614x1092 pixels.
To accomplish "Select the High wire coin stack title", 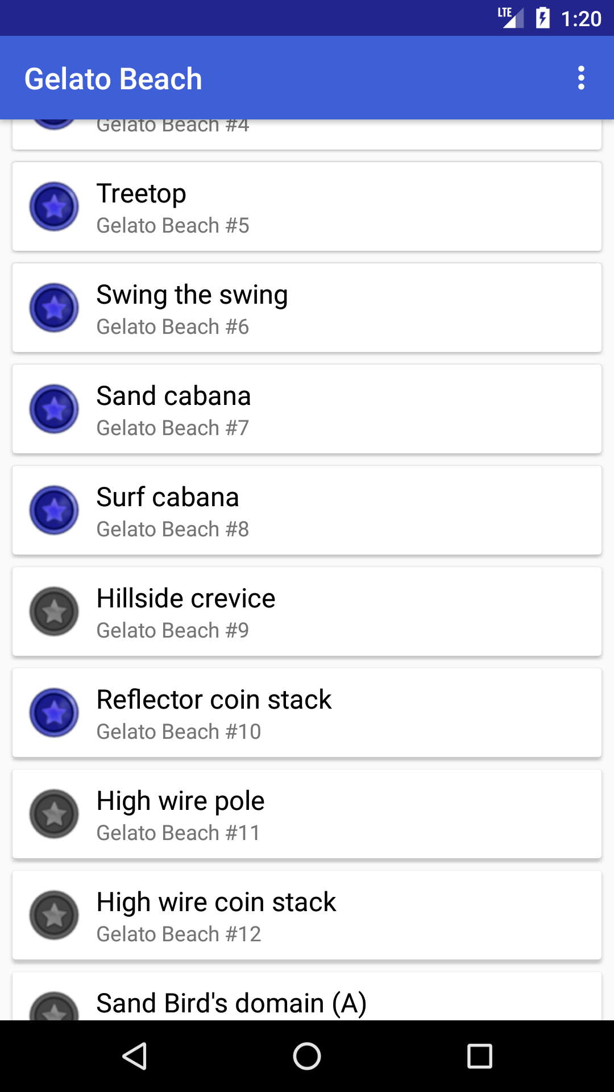I will [x=216, y=902].
